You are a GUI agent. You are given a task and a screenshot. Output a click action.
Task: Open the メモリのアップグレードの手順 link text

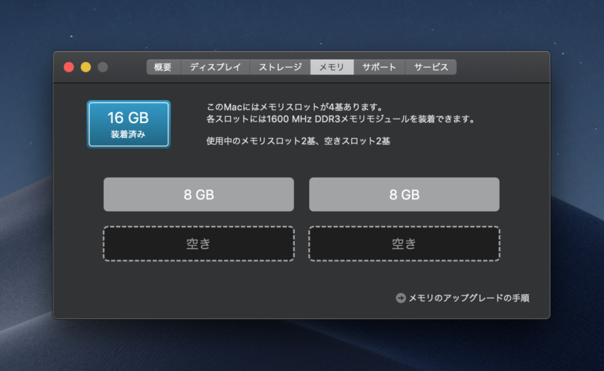pyautogui.click(x=468, y=299)
